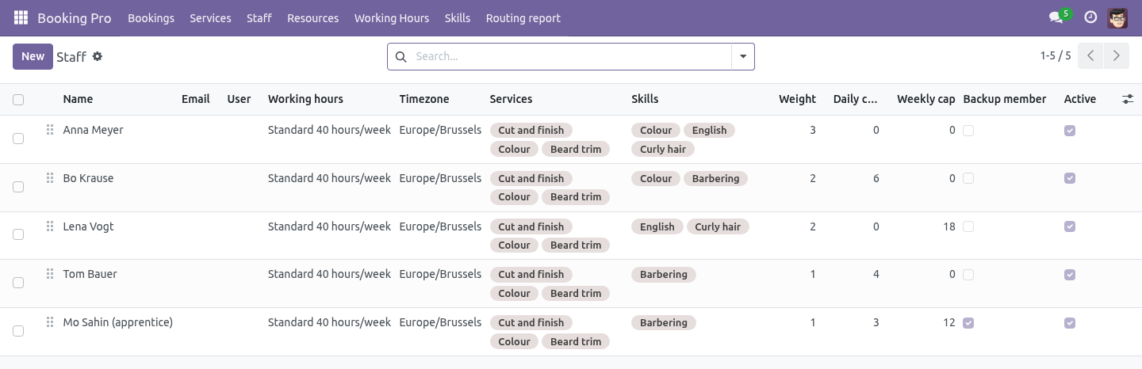Sort by the Backup member column header

1004,99
